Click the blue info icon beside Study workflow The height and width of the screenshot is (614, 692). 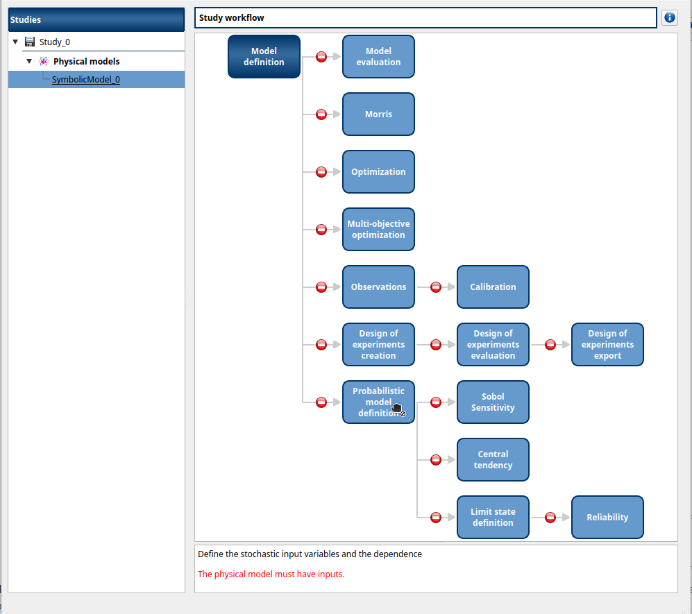coord(670,17)
